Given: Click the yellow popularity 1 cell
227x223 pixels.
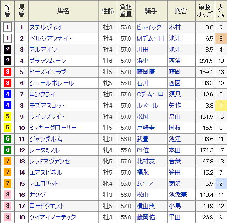Looking at the screenshot, I should pyautogui.click(x=221, y=106).
